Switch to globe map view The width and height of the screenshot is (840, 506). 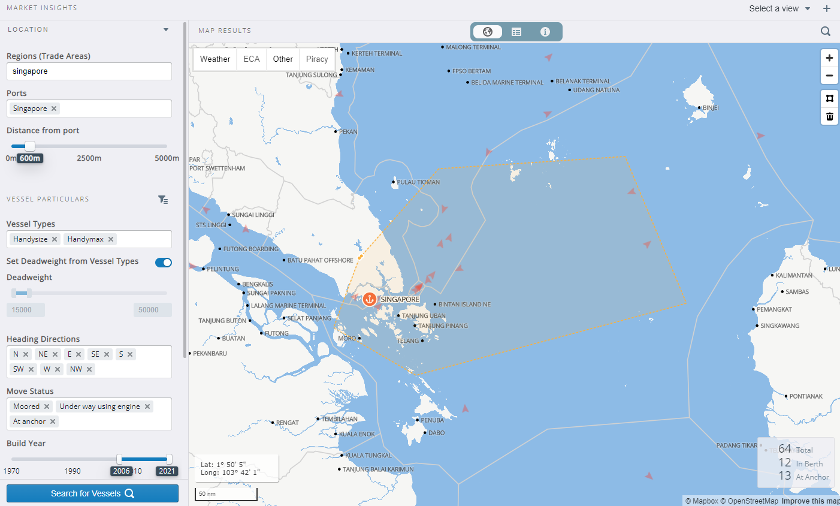488,32
